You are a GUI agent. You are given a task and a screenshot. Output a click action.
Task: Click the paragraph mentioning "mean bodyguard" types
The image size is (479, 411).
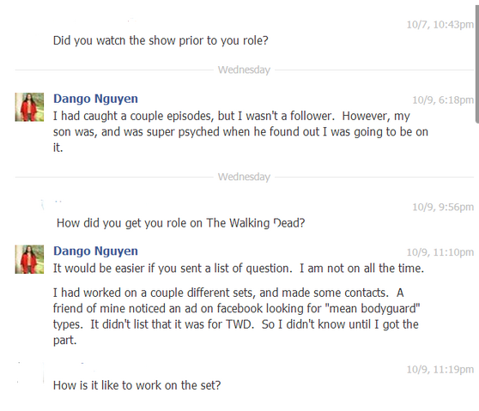[236, 316]
